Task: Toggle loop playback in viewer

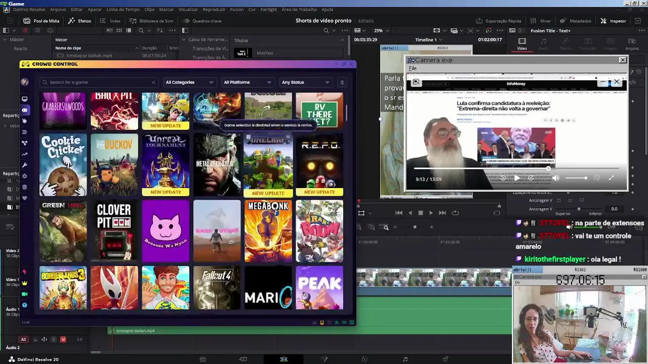Action: tap(455, 213)
